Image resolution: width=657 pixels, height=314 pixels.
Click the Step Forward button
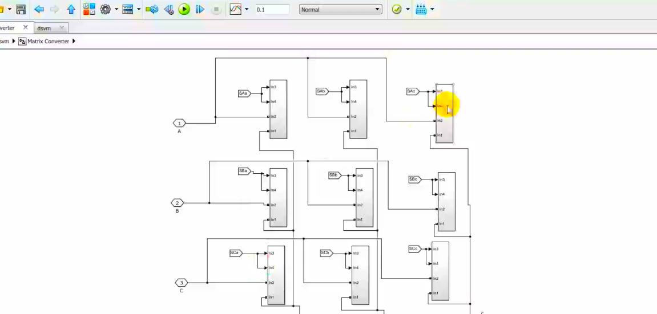click(200, 9)
